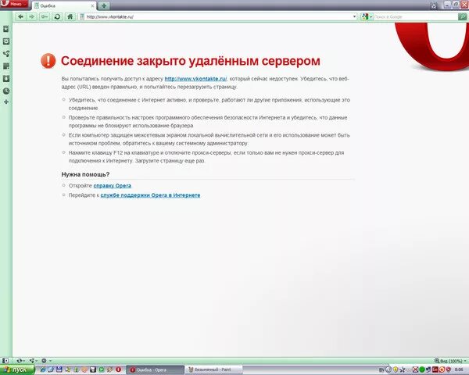This screenshot has height=375, width=469.
Task: Expand the Opera Turbo dropdown arrow
Action: 51,361
